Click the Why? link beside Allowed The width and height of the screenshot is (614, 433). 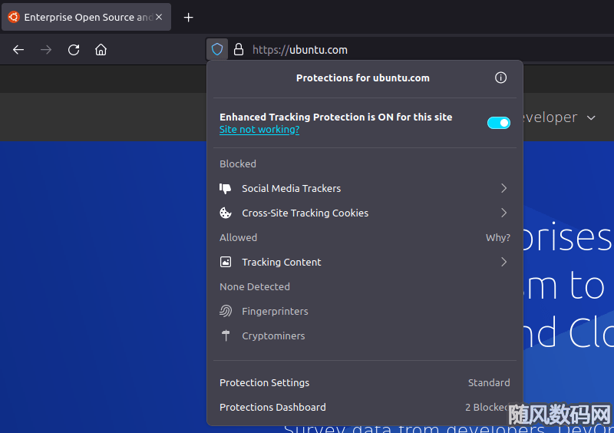[x=497, y=237]
